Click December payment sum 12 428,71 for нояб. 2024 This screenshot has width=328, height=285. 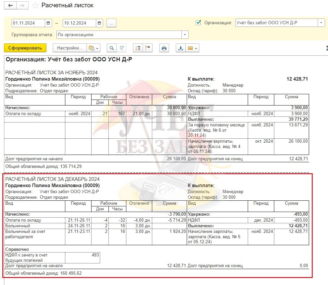coord(298,232)
